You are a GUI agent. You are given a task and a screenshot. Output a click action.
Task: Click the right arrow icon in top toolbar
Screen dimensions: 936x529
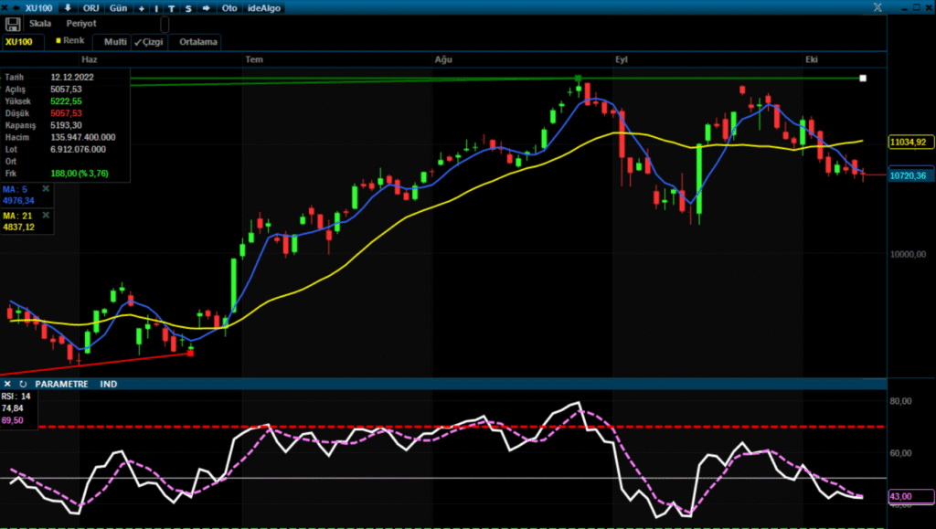click(206, 7)
